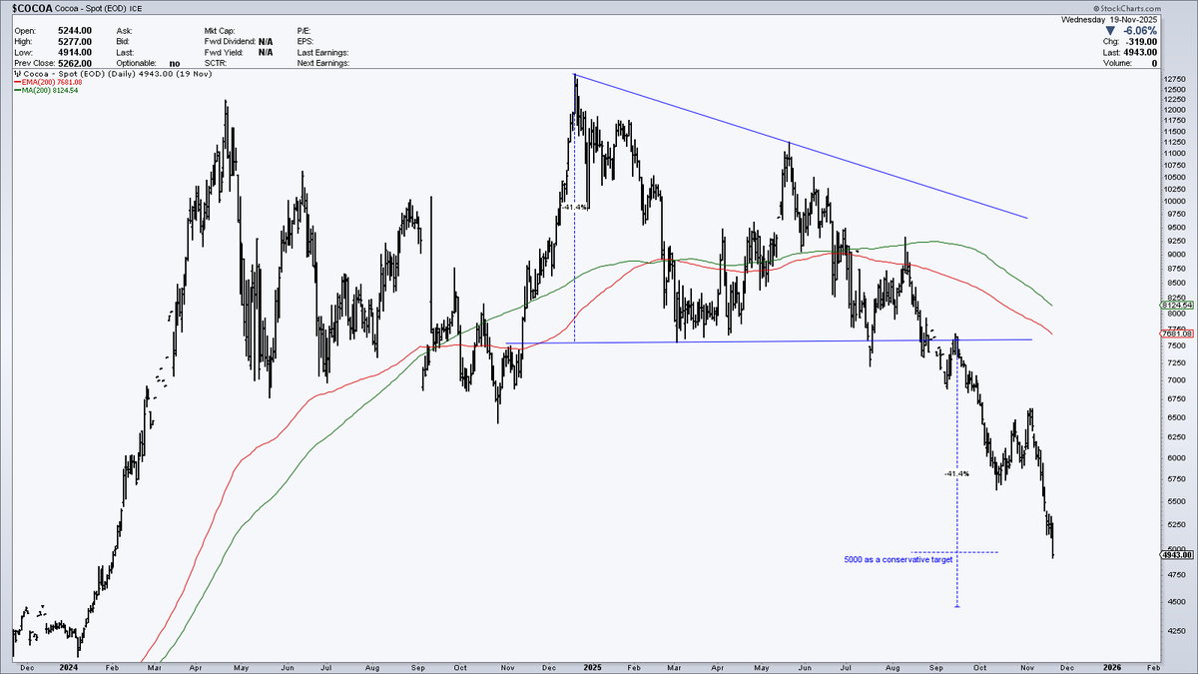Expand the Next Earnings field
Screen dimensions: 1198x674
click(x=321, y=63)
